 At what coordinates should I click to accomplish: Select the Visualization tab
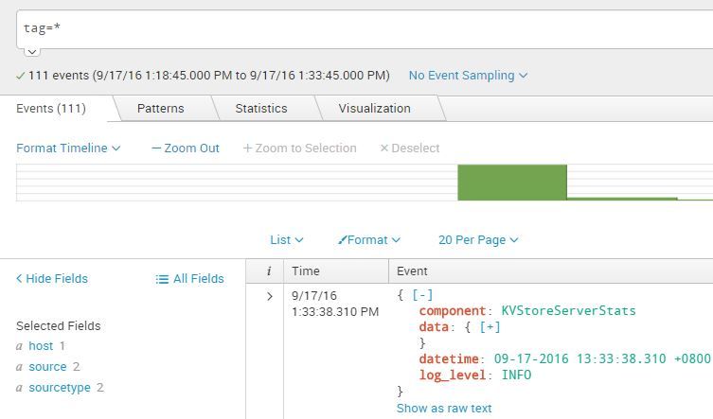click(x=374, y=108)
